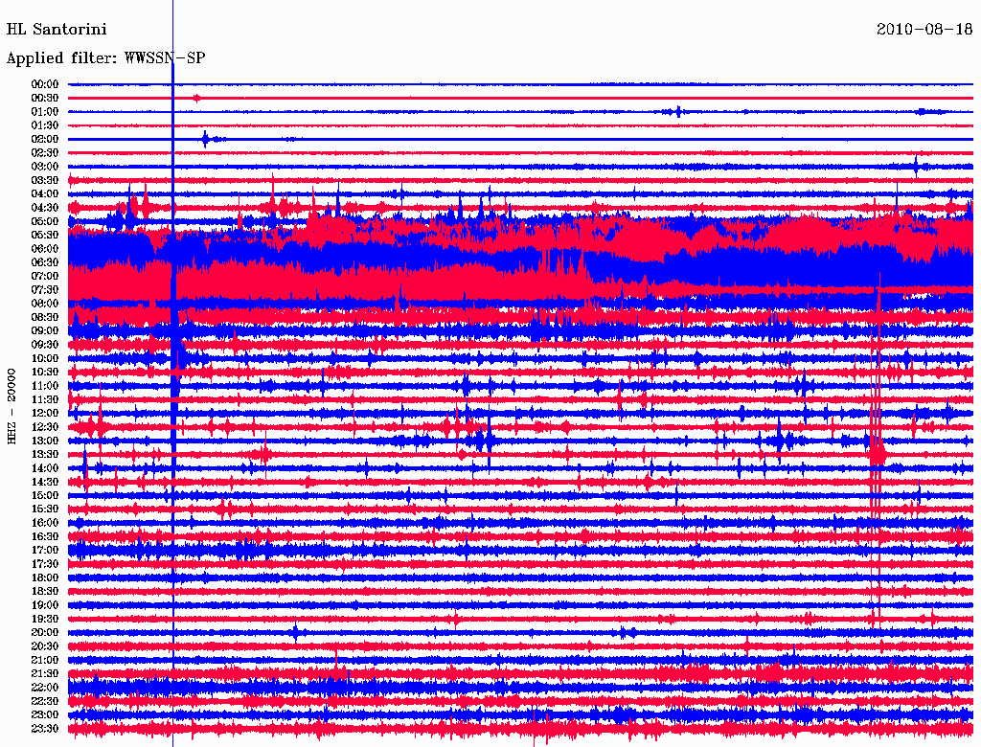Select the 02:00 time label
Image resolution: width=981 pixels, height=747 pixels.
tap(45, 139)
